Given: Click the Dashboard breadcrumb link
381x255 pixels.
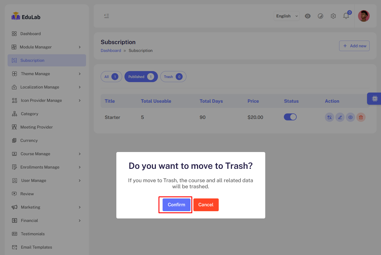Looking at the screenshot, I should click(111, 50).
